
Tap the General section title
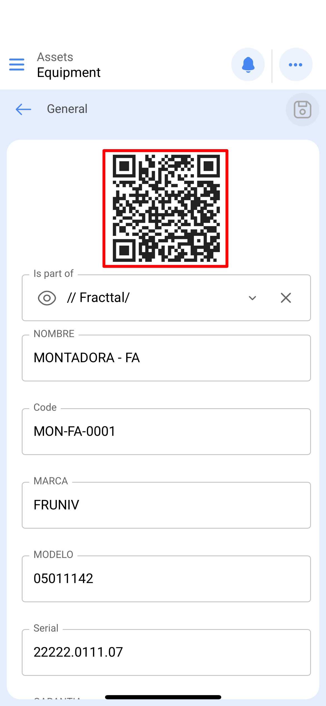tap(67, 109)
